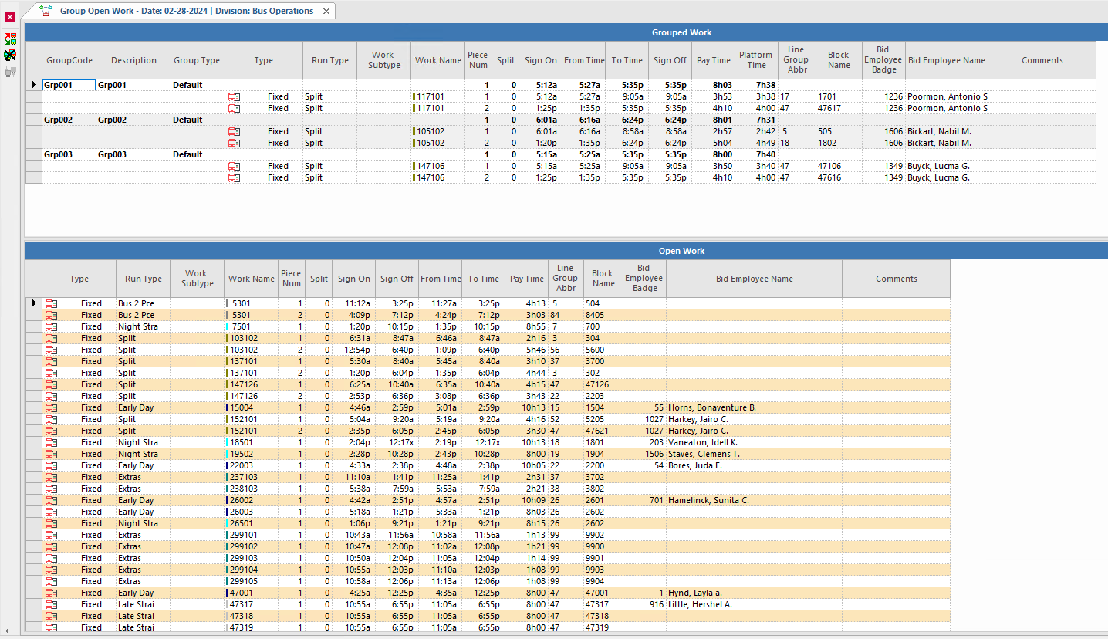Click the bus icon on 147106 piece 2 row
The image size is (1108, 639).
tap(235, 177)
